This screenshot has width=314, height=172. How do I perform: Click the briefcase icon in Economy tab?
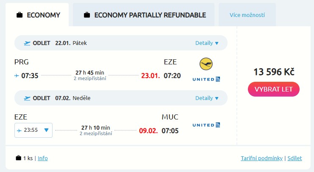click(19, 15)
